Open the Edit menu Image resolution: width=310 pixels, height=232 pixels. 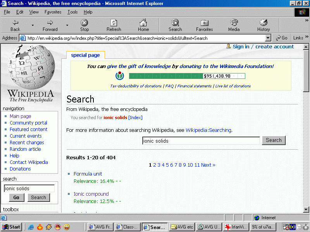[x=20, y=12]
